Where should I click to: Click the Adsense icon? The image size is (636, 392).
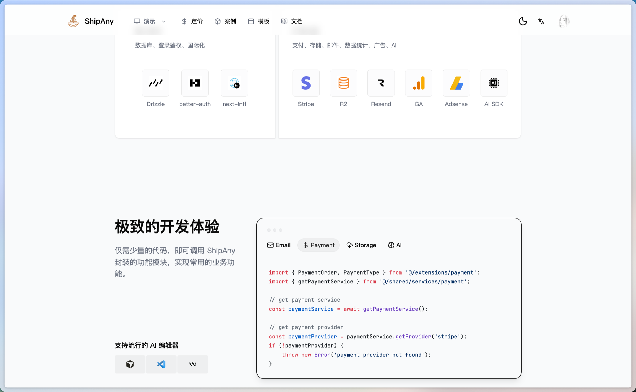click(456, 83)
